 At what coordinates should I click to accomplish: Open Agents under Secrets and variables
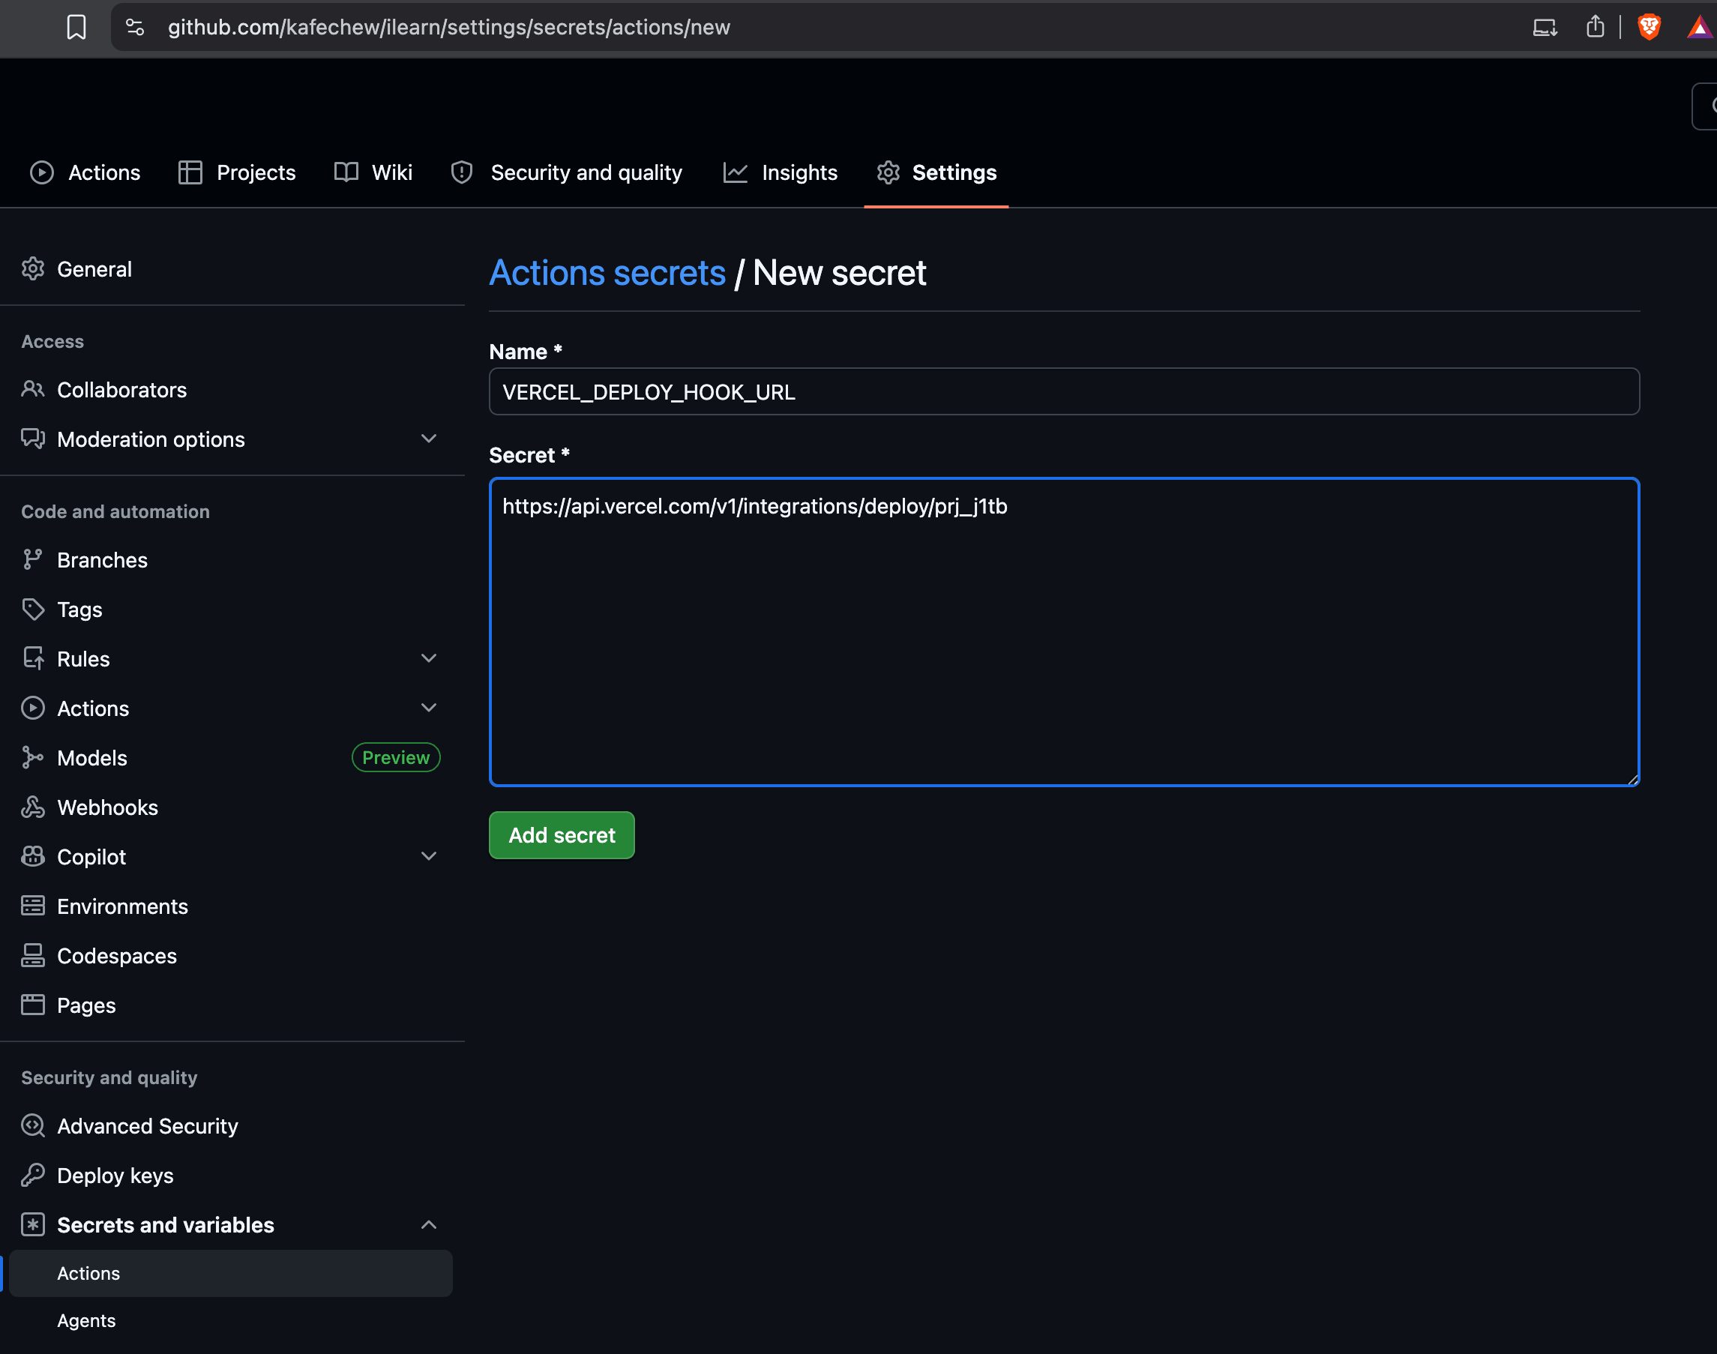pos(86,1321)
